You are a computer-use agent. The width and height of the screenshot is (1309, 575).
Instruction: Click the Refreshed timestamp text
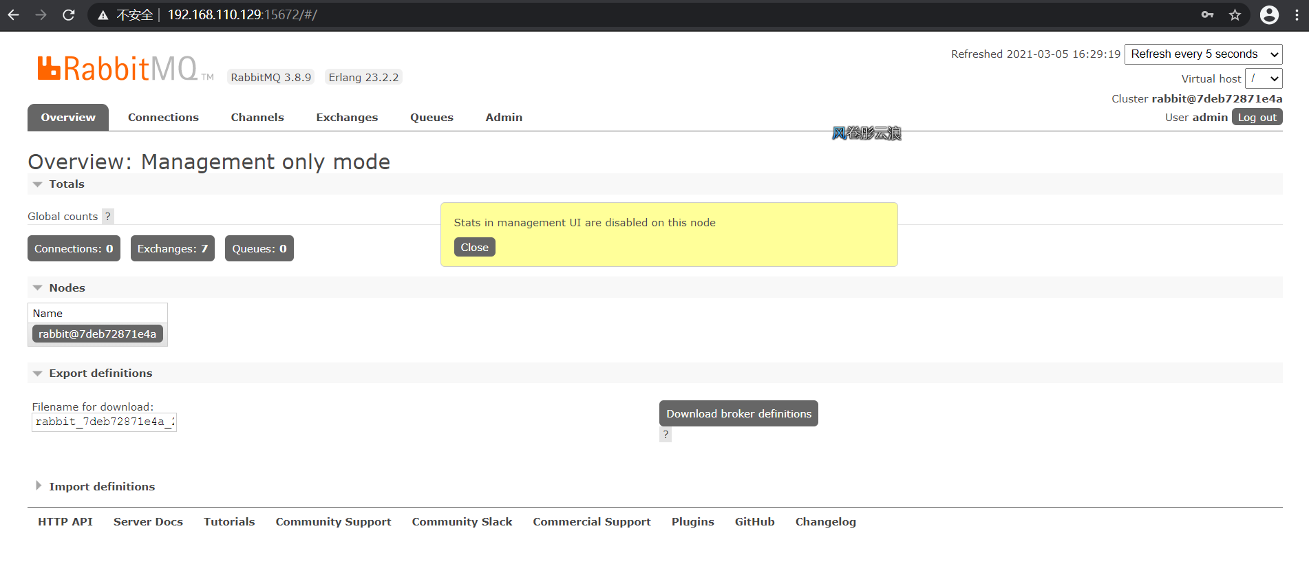click(1036, 54)
